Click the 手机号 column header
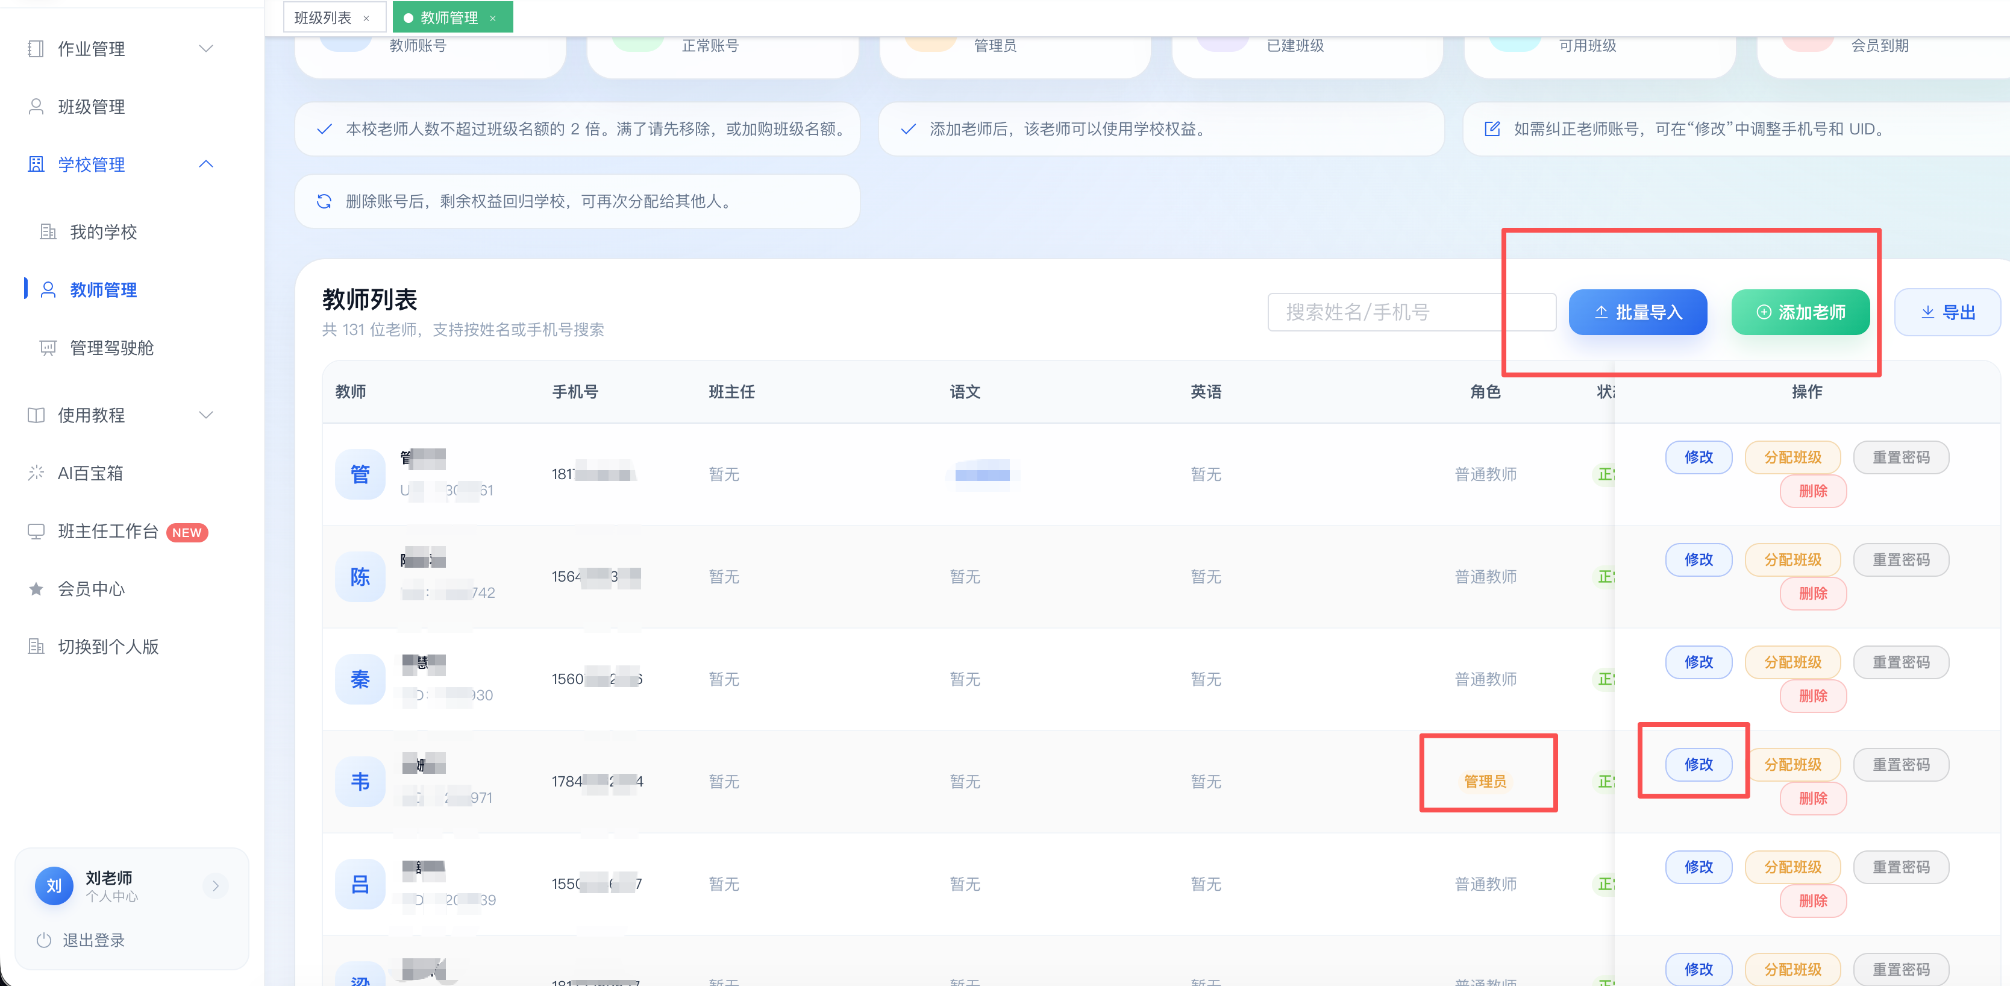This screenshot has height=986, width=2010. 575,392
